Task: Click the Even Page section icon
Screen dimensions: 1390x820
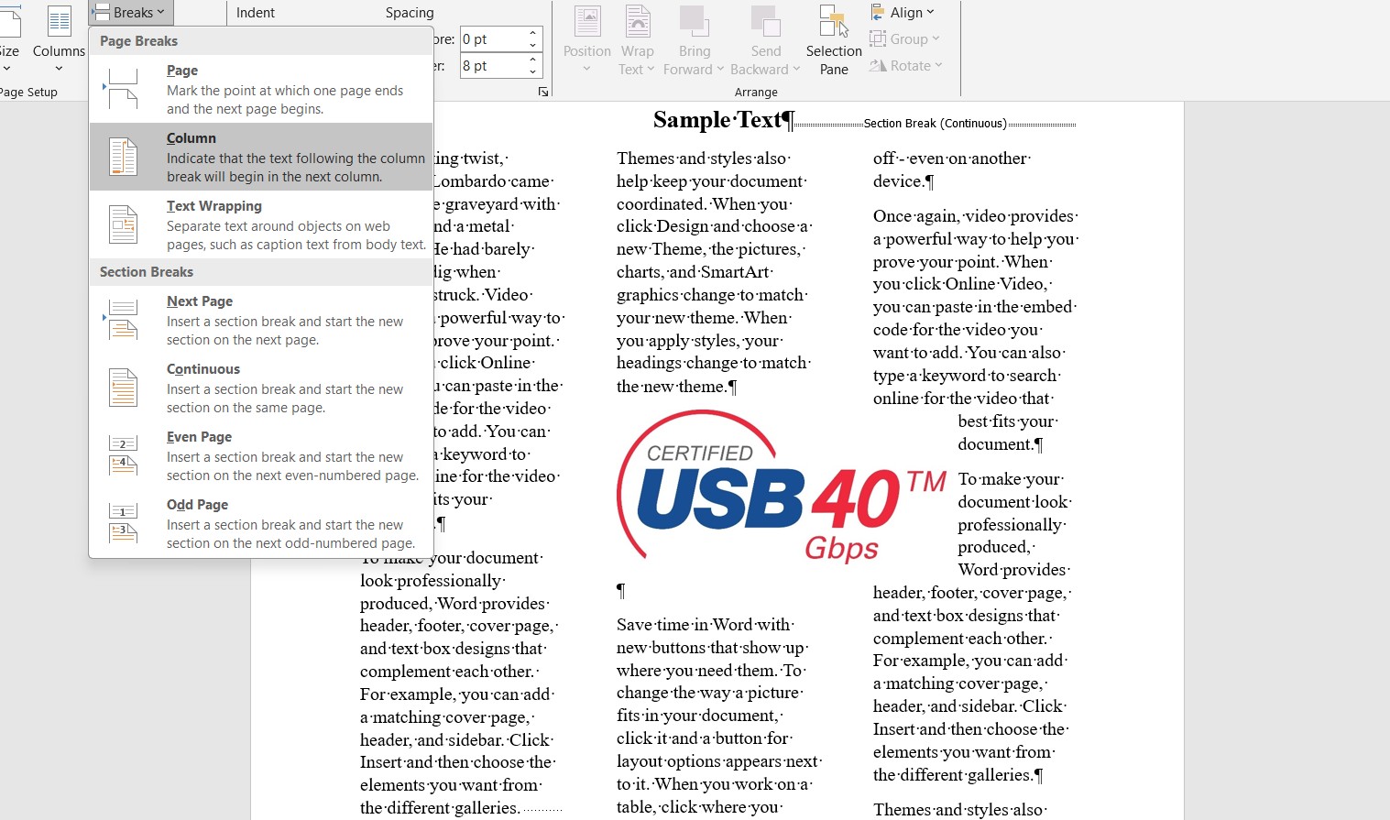Action: pos(123,455)
